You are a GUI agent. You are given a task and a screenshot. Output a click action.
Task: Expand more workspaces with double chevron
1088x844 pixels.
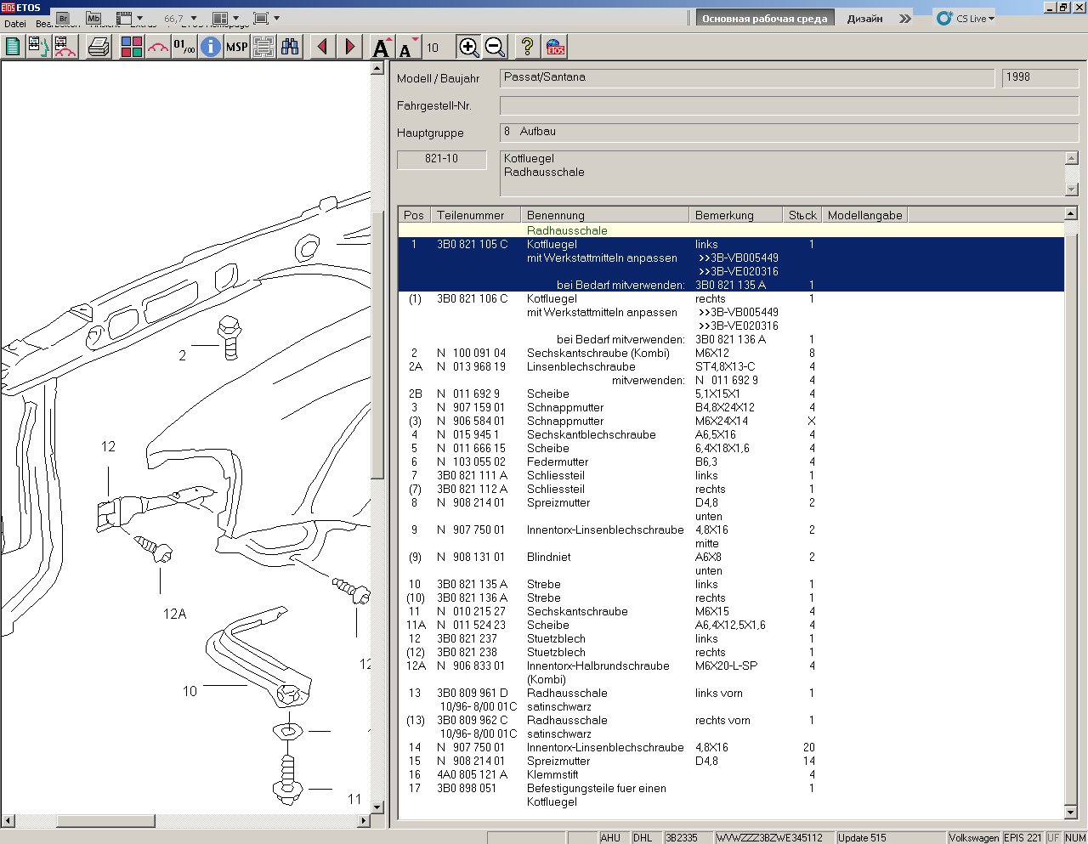pos(905,18)
